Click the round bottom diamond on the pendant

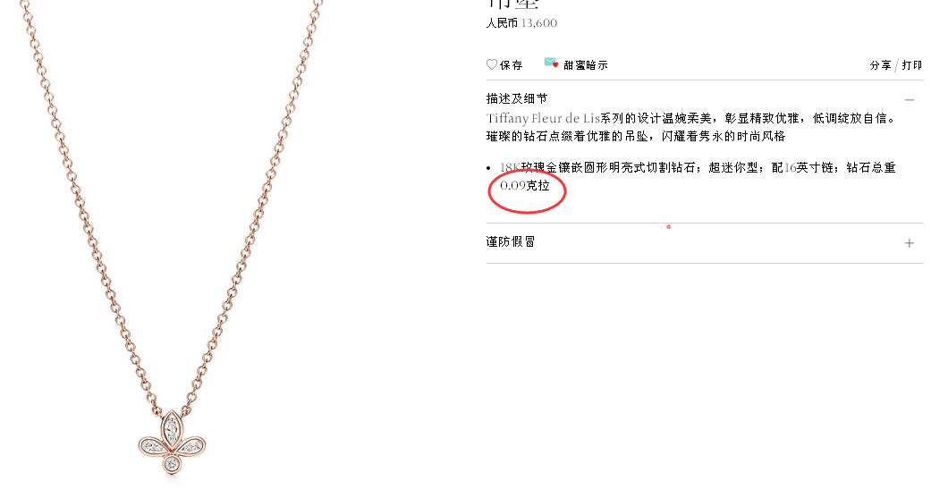point(173,463)
